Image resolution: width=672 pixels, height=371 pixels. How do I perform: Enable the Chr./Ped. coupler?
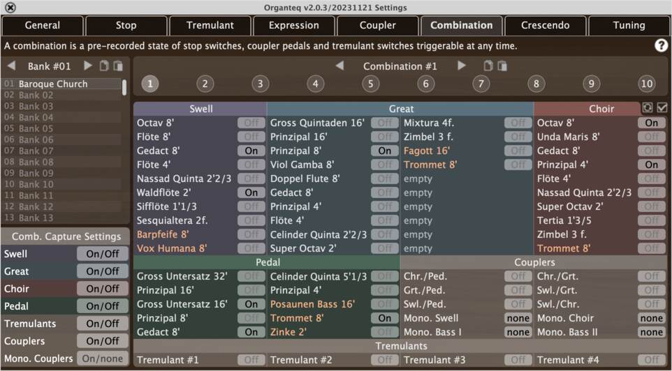pos(518,276)
